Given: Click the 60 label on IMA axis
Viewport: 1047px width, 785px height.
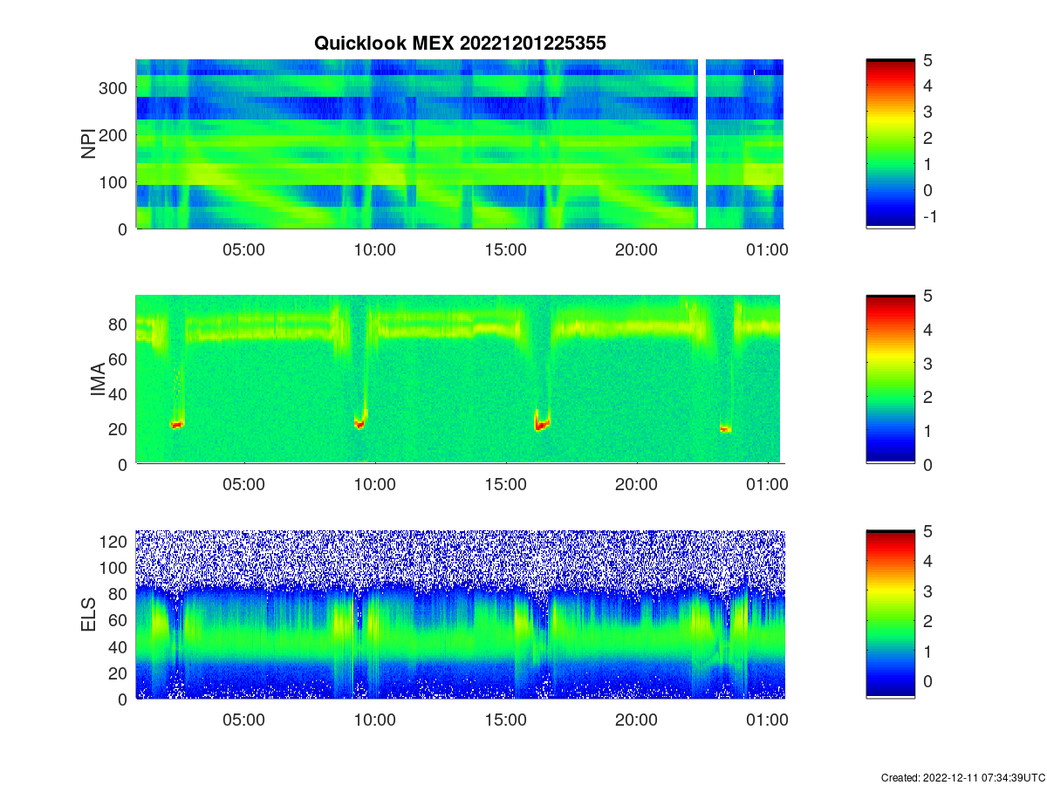Looking at the screenshot, I should pyautogui.click(x=120, y=359).
